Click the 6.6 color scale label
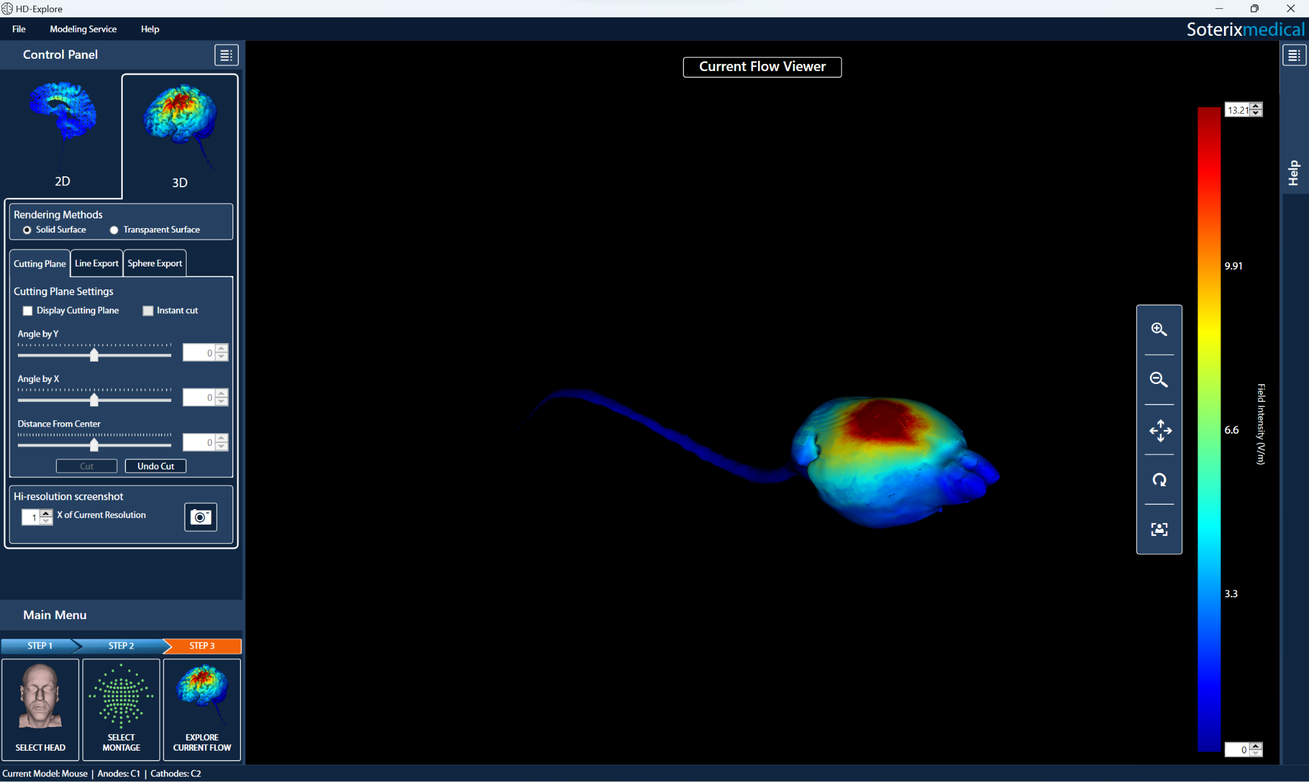1309x782 pixels. click(1232, 430)
